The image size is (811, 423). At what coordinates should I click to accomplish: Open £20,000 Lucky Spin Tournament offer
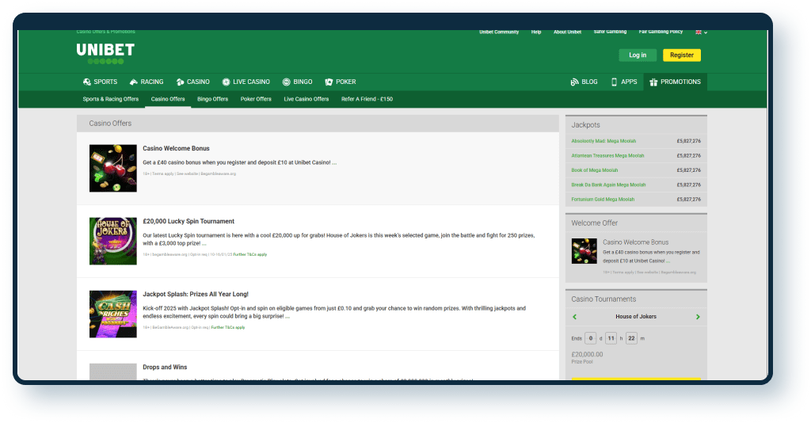(188, 221)
